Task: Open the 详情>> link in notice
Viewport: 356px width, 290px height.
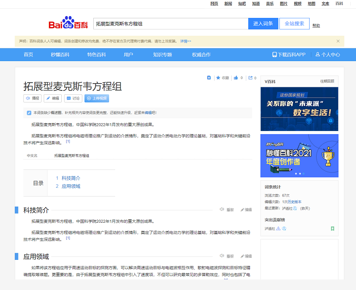Action: [186, 41]
